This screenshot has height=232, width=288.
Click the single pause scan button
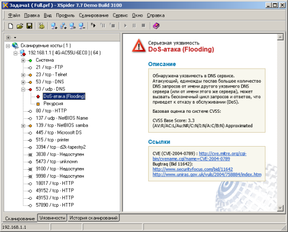pyautogui.click(x=134, y=26)
